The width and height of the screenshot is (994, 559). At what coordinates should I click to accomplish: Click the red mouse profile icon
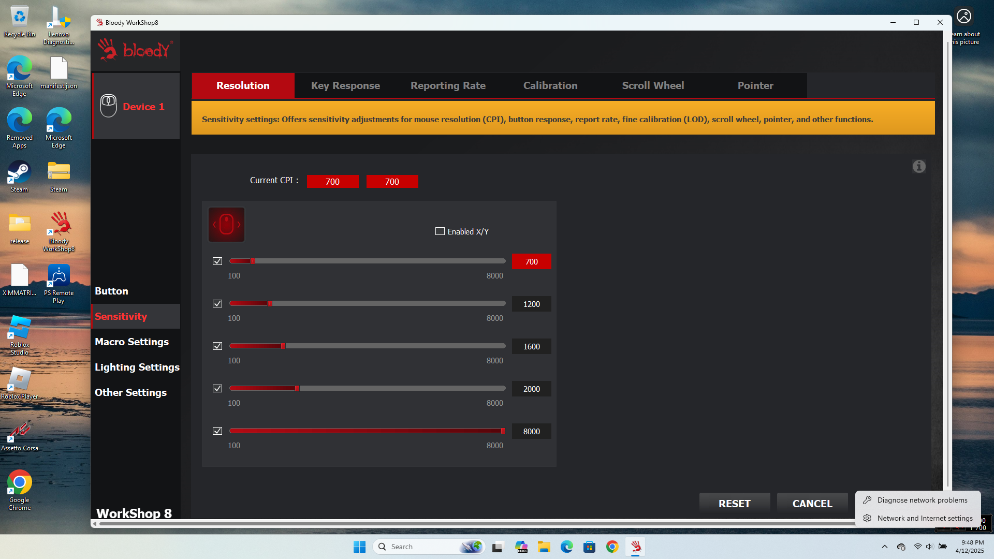click(226, 225)
